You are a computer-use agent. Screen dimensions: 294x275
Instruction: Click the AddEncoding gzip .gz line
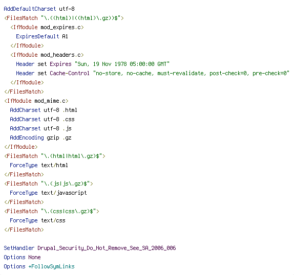(40, 137)
